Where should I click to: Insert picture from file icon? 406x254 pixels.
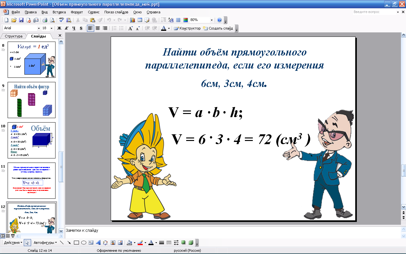[120, 243]
